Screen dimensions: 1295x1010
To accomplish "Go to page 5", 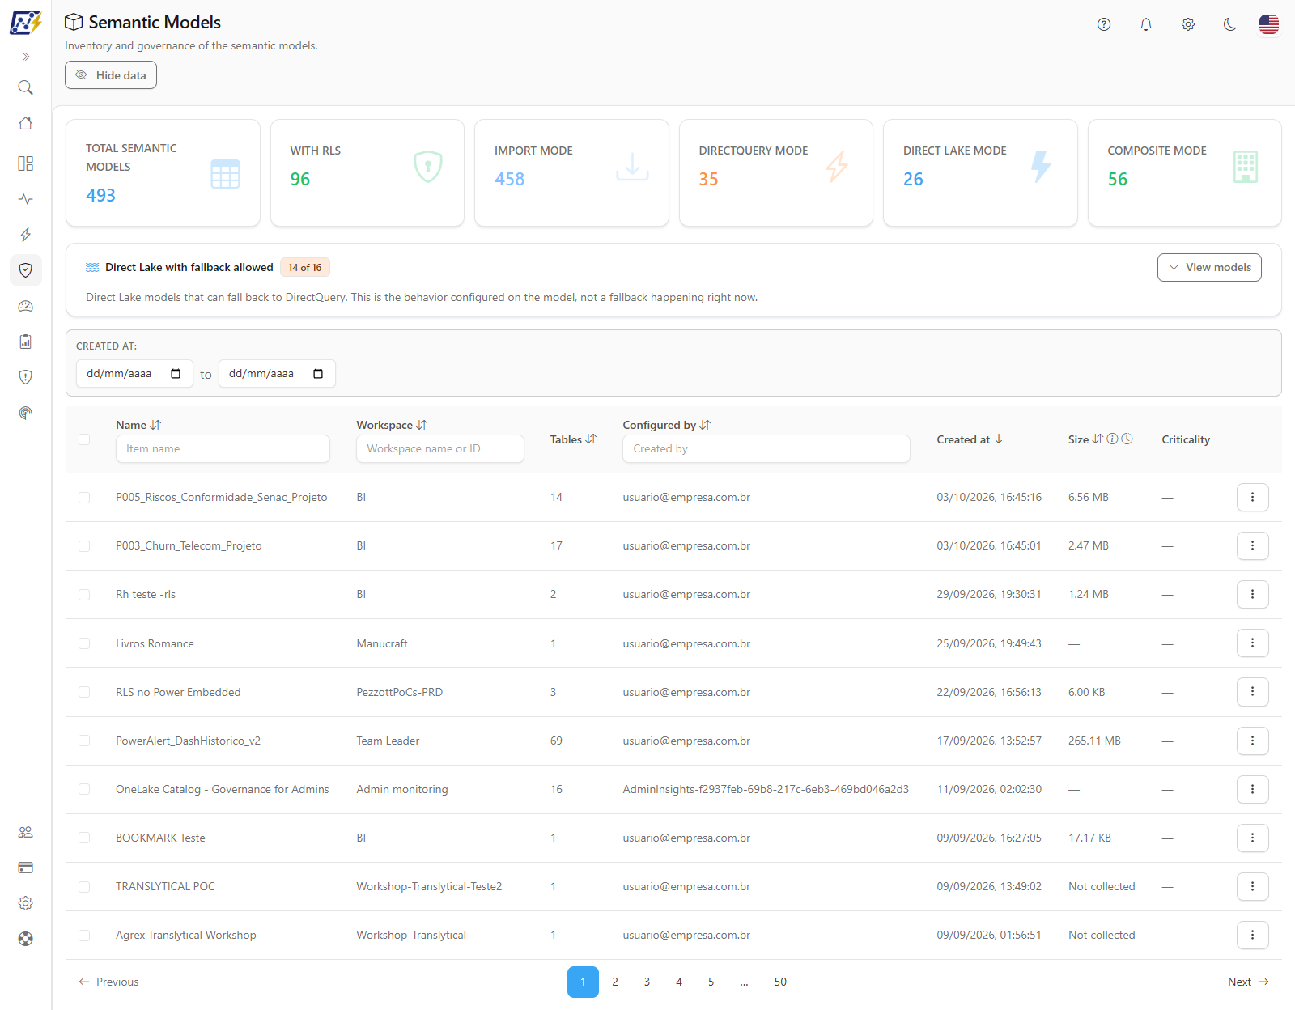I will pos(711,982).
